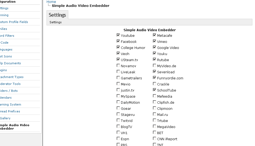The image size is (255, 146).
Task: Uncheck the Youtube checkbox
Action: (118, 35)
